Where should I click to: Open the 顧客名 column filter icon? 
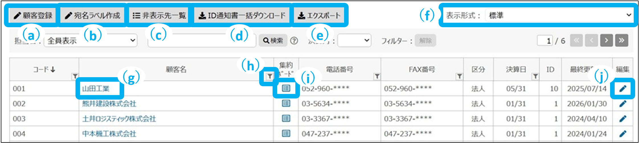coord(269,76)
